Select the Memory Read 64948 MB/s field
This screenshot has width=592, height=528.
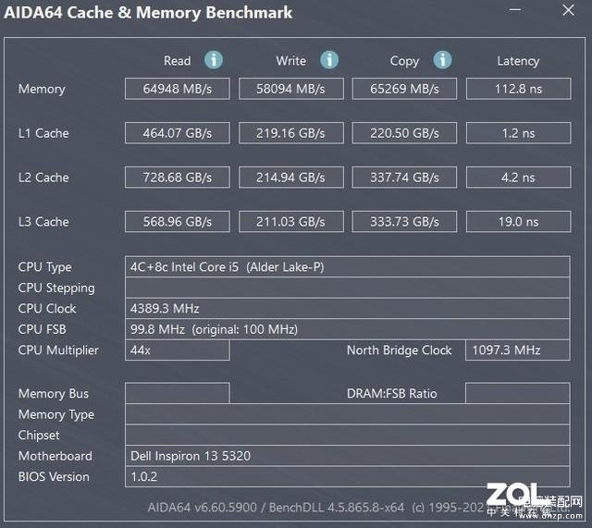tap(178, 89)
